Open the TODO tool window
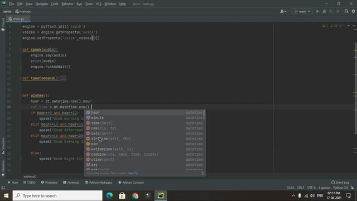This screenshot has width=357, height=201. (30, 183)
